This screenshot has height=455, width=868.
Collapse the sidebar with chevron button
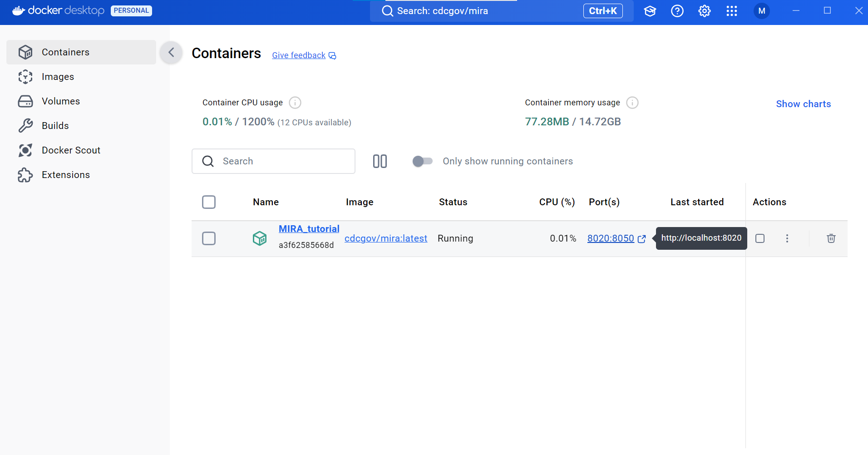(x=171, y=52)
